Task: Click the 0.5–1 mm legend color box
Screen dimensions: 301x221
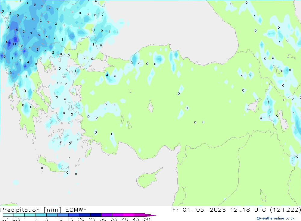Action: pos(19,215)
